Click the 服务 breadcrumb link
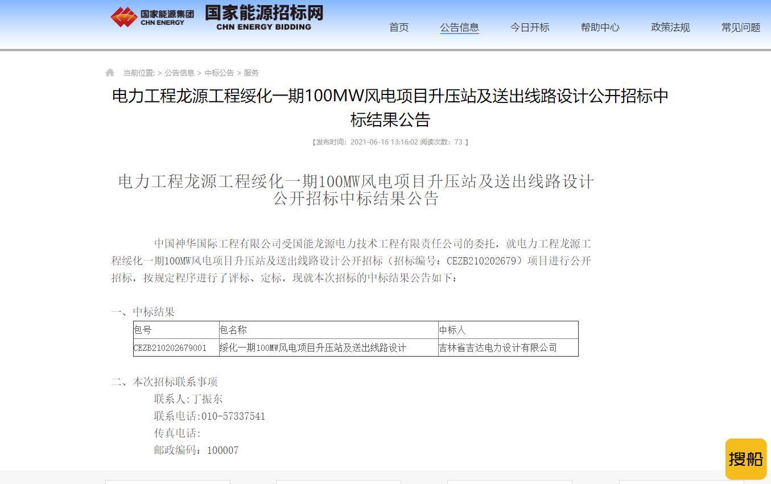The height and width of the screenshot is (484, 771). point(251,73)
